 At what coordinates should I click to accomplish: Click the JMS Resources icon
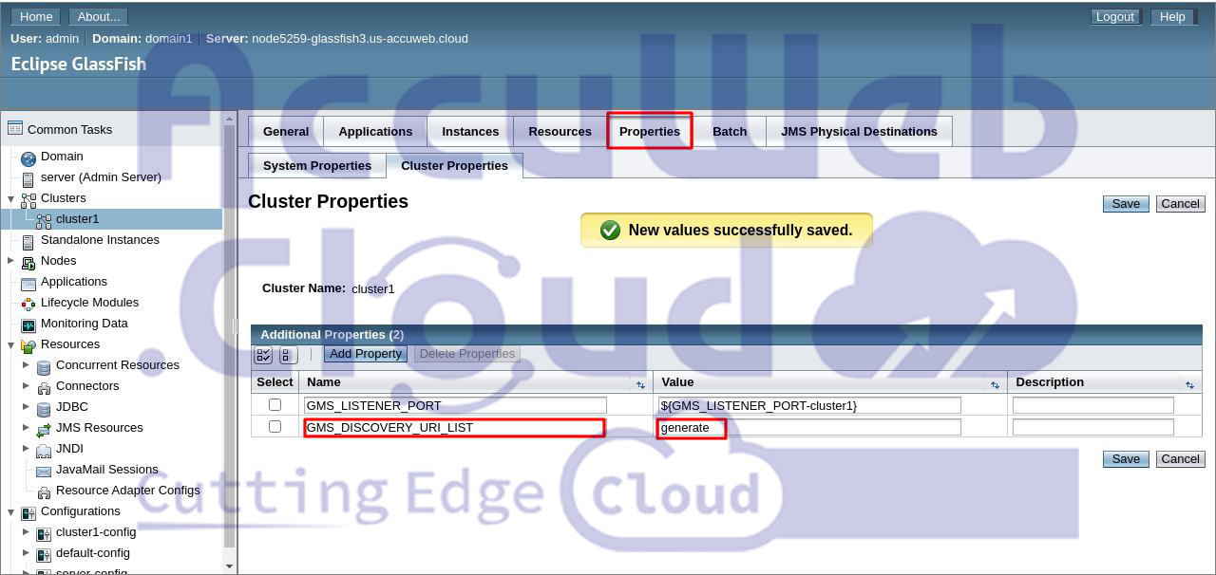(44, 429)
